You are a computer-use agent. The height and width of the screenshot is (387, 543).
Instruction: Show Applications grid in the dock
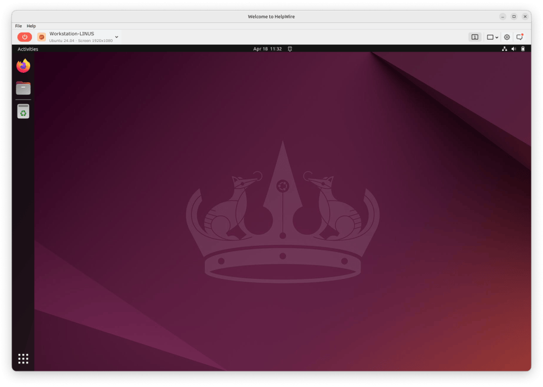[x=23, y=358]
